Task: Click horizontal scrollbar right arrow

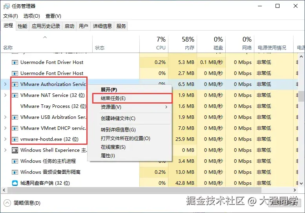Action: pos(295,190)
